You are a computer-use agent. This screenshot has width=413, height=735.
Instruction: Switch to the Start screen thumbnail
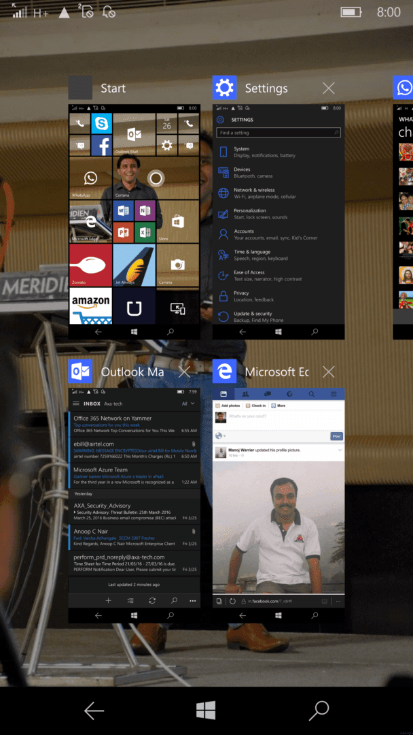pos(134,222)
